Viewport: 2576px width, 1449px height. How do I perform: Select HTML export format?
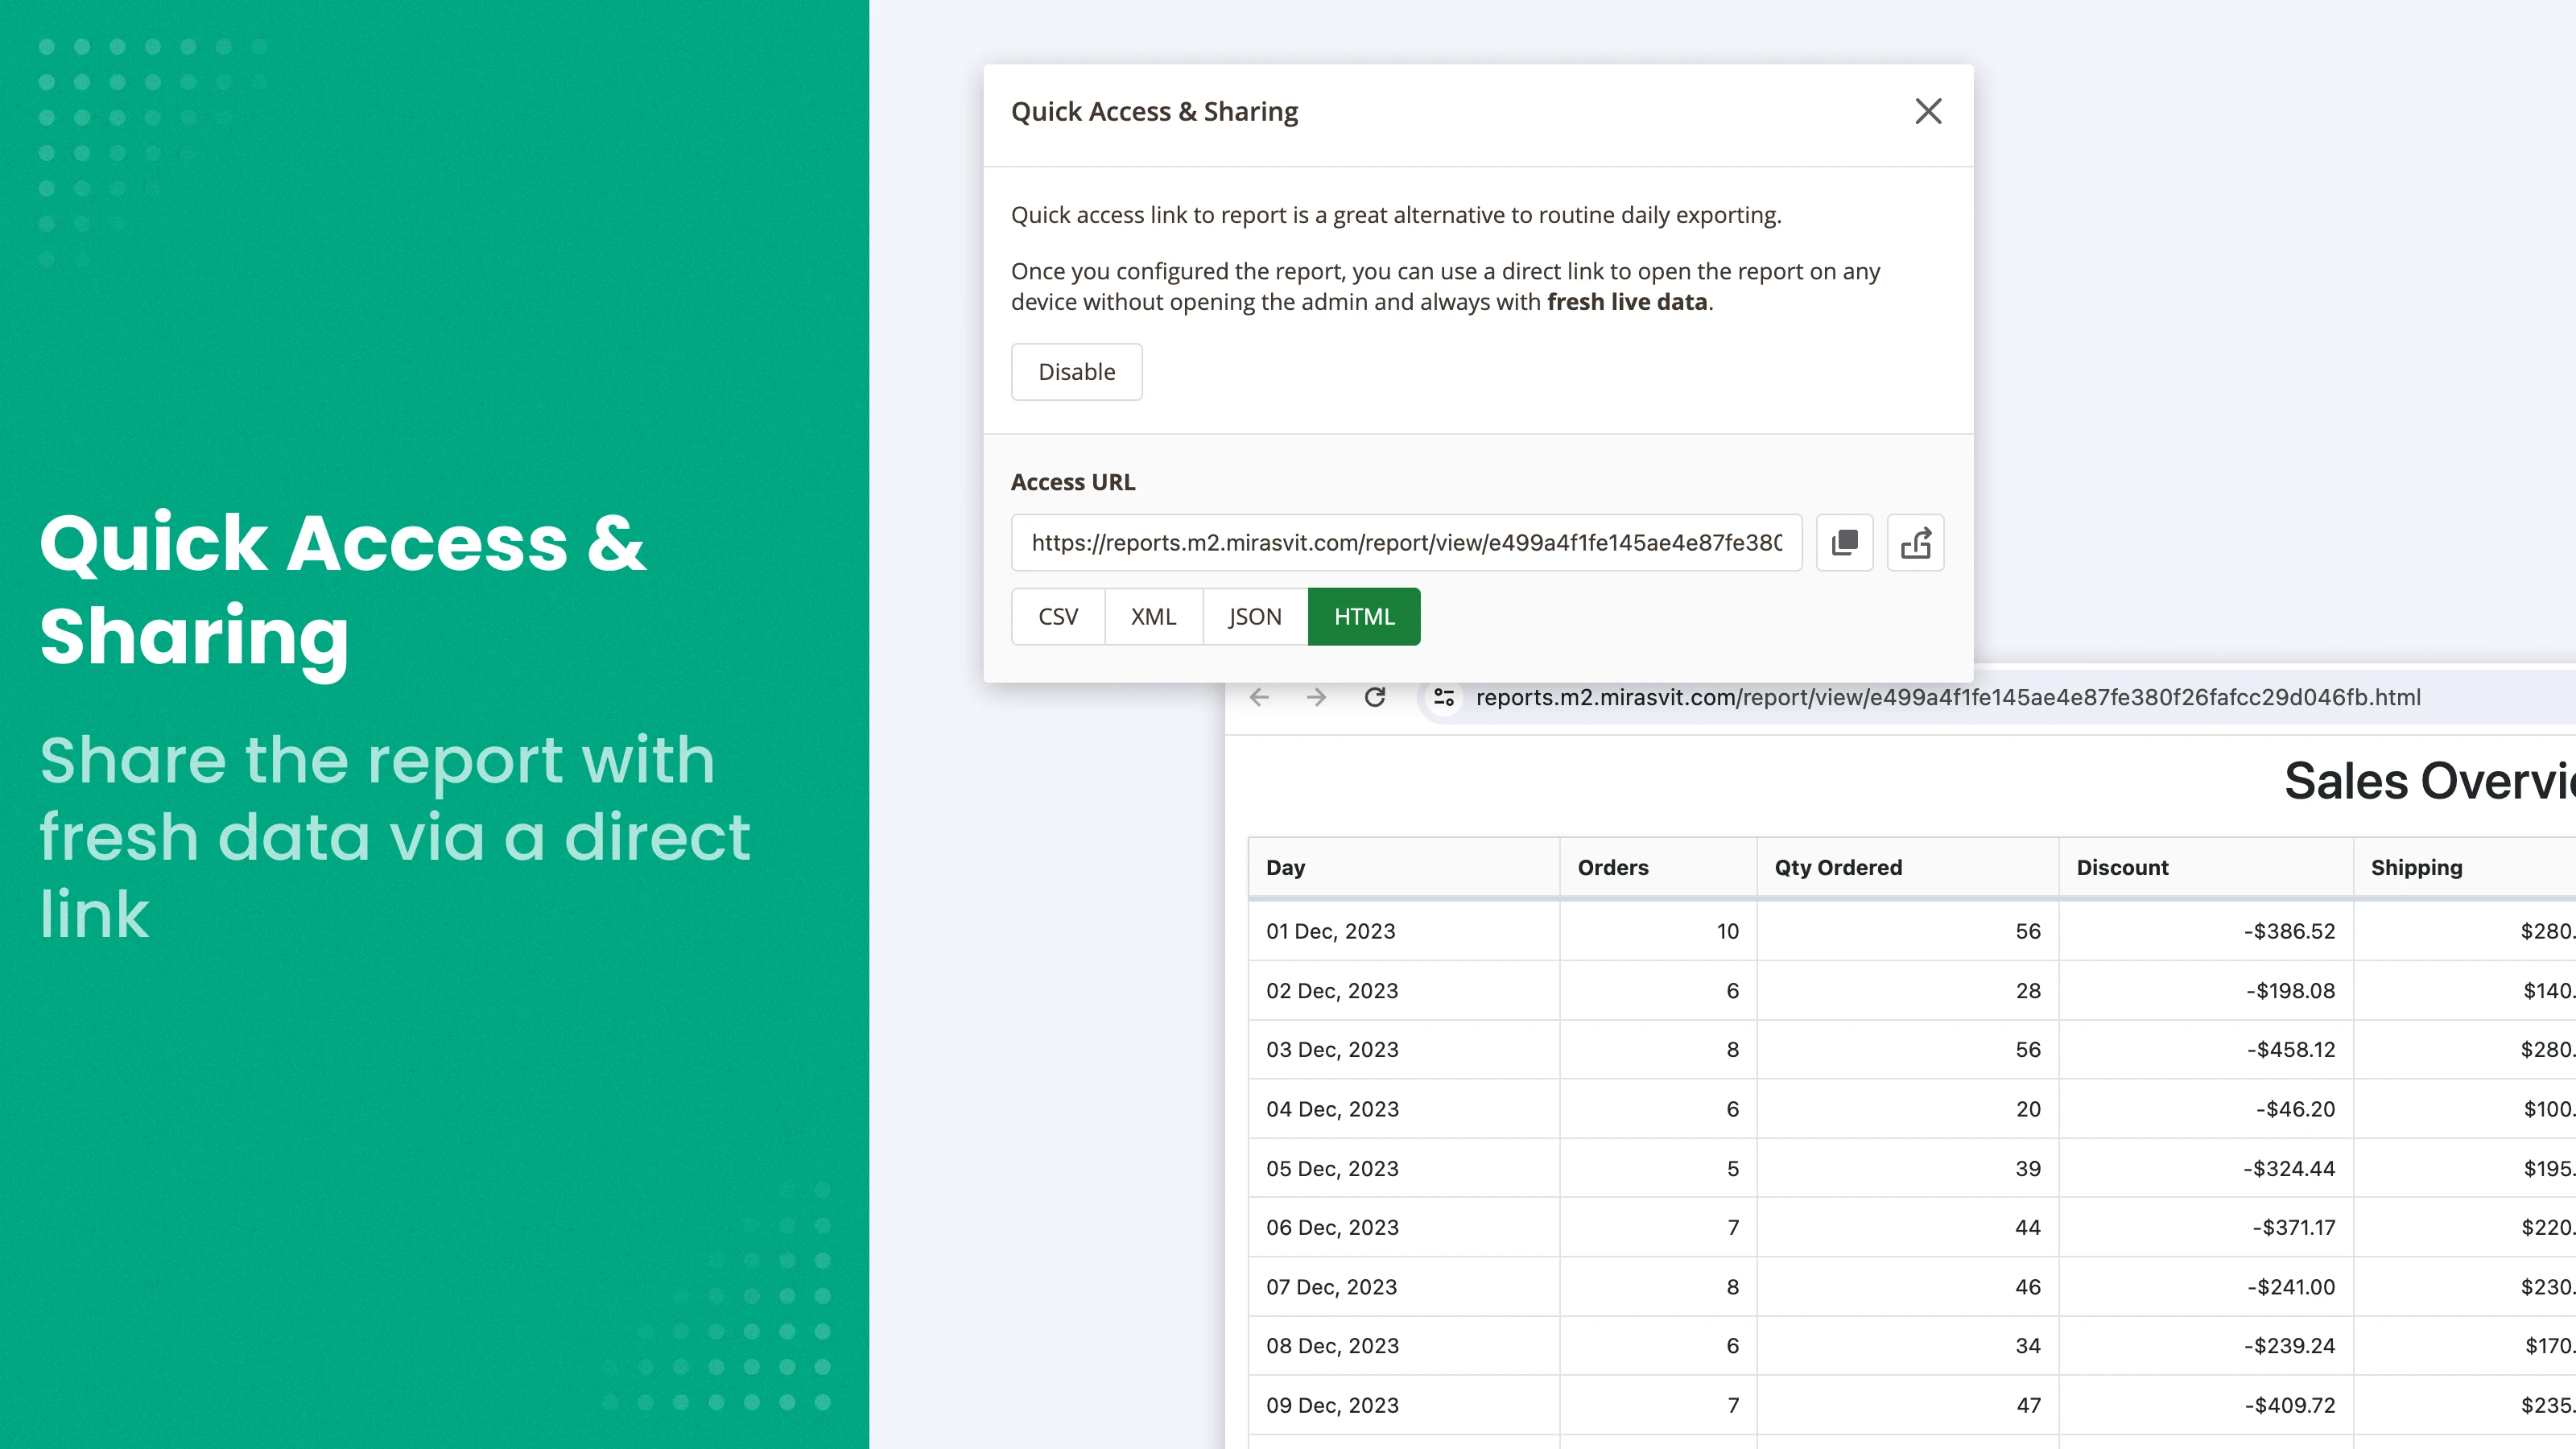click(1363, 616)
